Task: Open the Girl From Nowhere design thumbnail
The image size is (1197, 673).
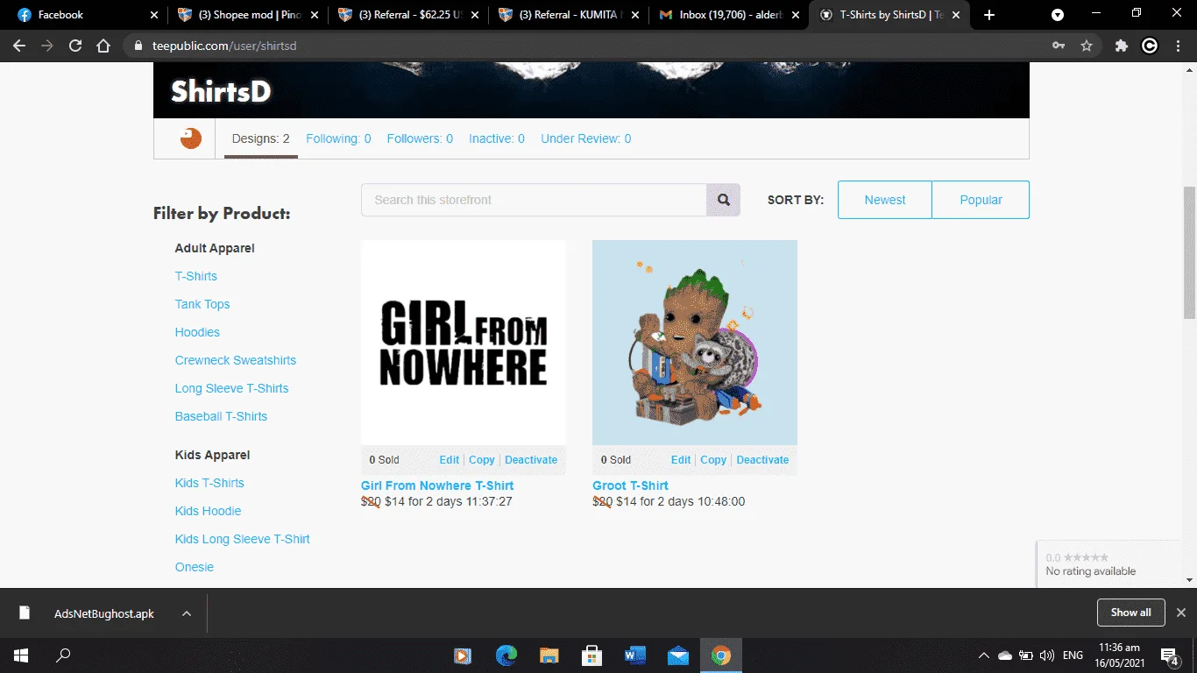Action: click(464, 343)
